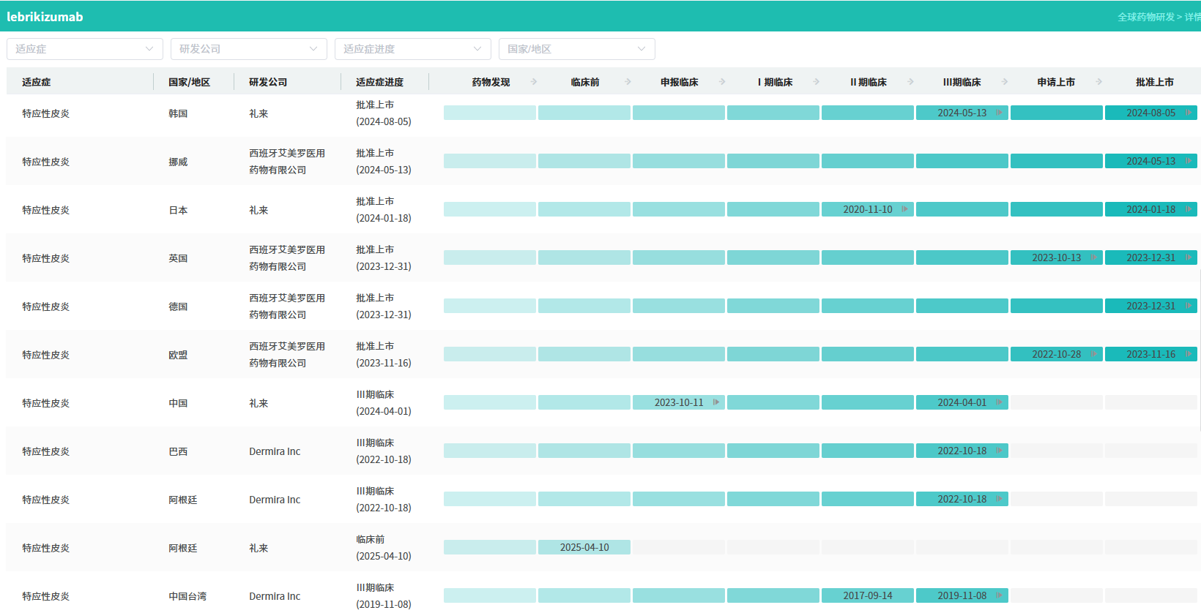Click the arrow icon beside 2023-10-11
This screenshot has width=1201, height=613.
[715, 402]
